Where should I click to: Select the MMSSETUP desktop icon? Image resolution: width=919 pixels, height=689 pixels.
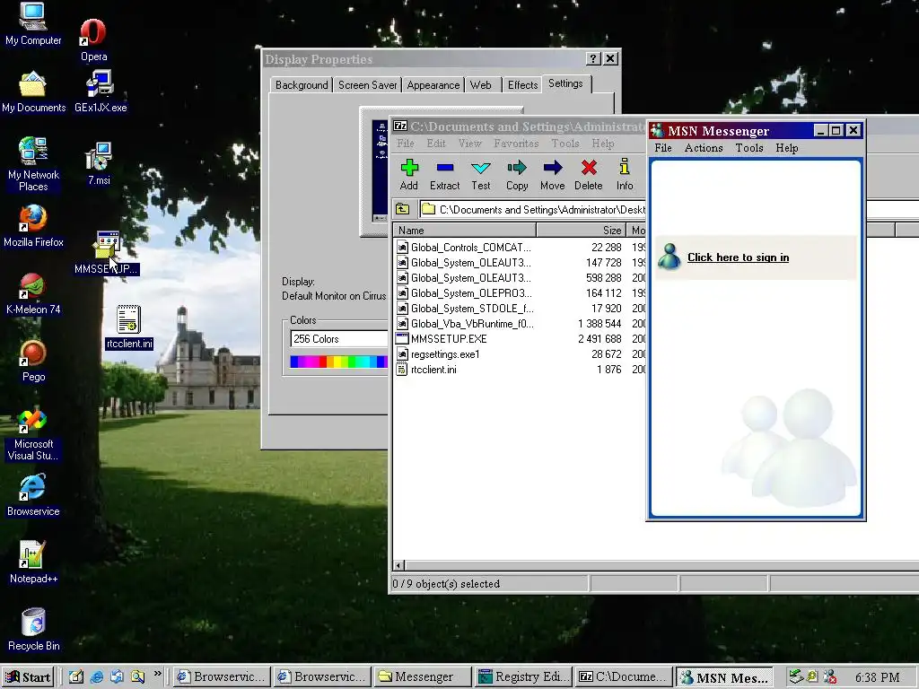tap(106, 253)
